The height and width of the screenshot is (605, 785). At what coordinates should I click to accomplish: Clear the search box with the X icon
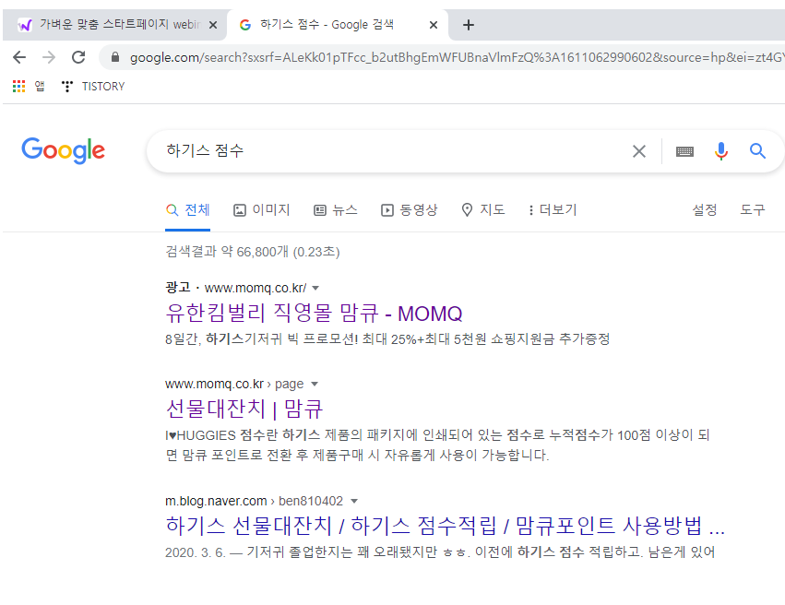639,150
